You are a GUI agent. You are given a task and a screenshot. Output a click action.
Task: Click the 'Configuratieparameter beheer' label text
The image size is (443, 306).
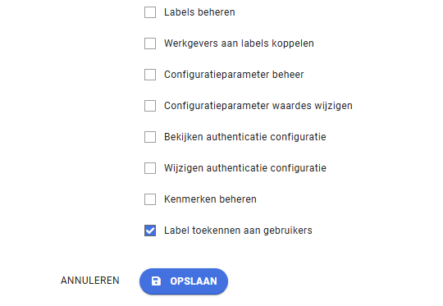click(234, 75)
